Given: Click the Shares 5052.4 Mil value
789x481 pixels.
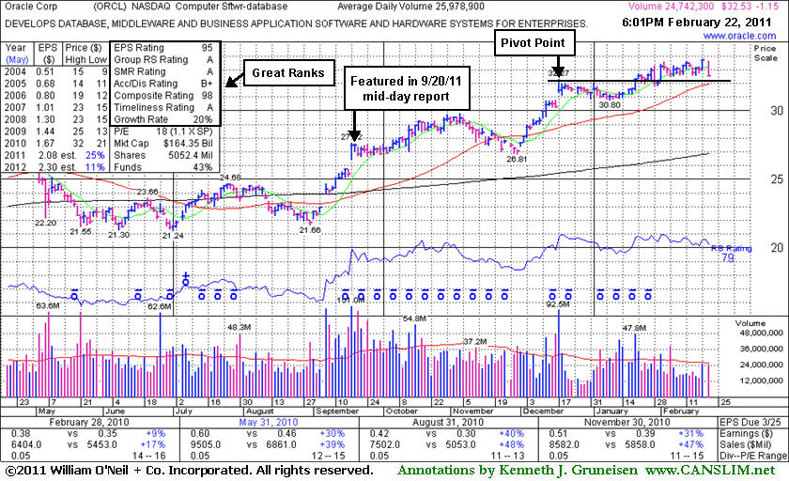Looking at the screenshot, I should [x=191, y=155].
